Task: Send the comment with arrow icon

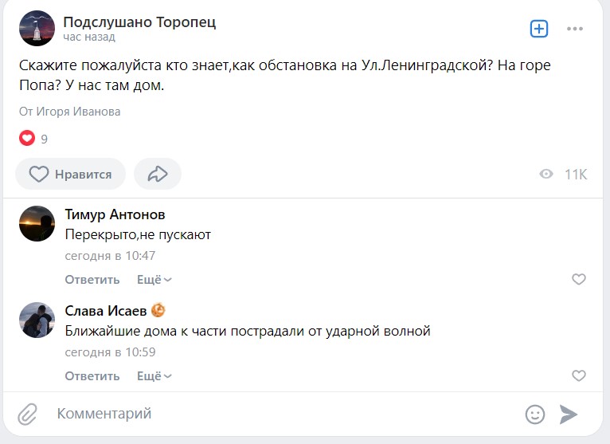Action: pyautogui.click(x=569, y=414)
